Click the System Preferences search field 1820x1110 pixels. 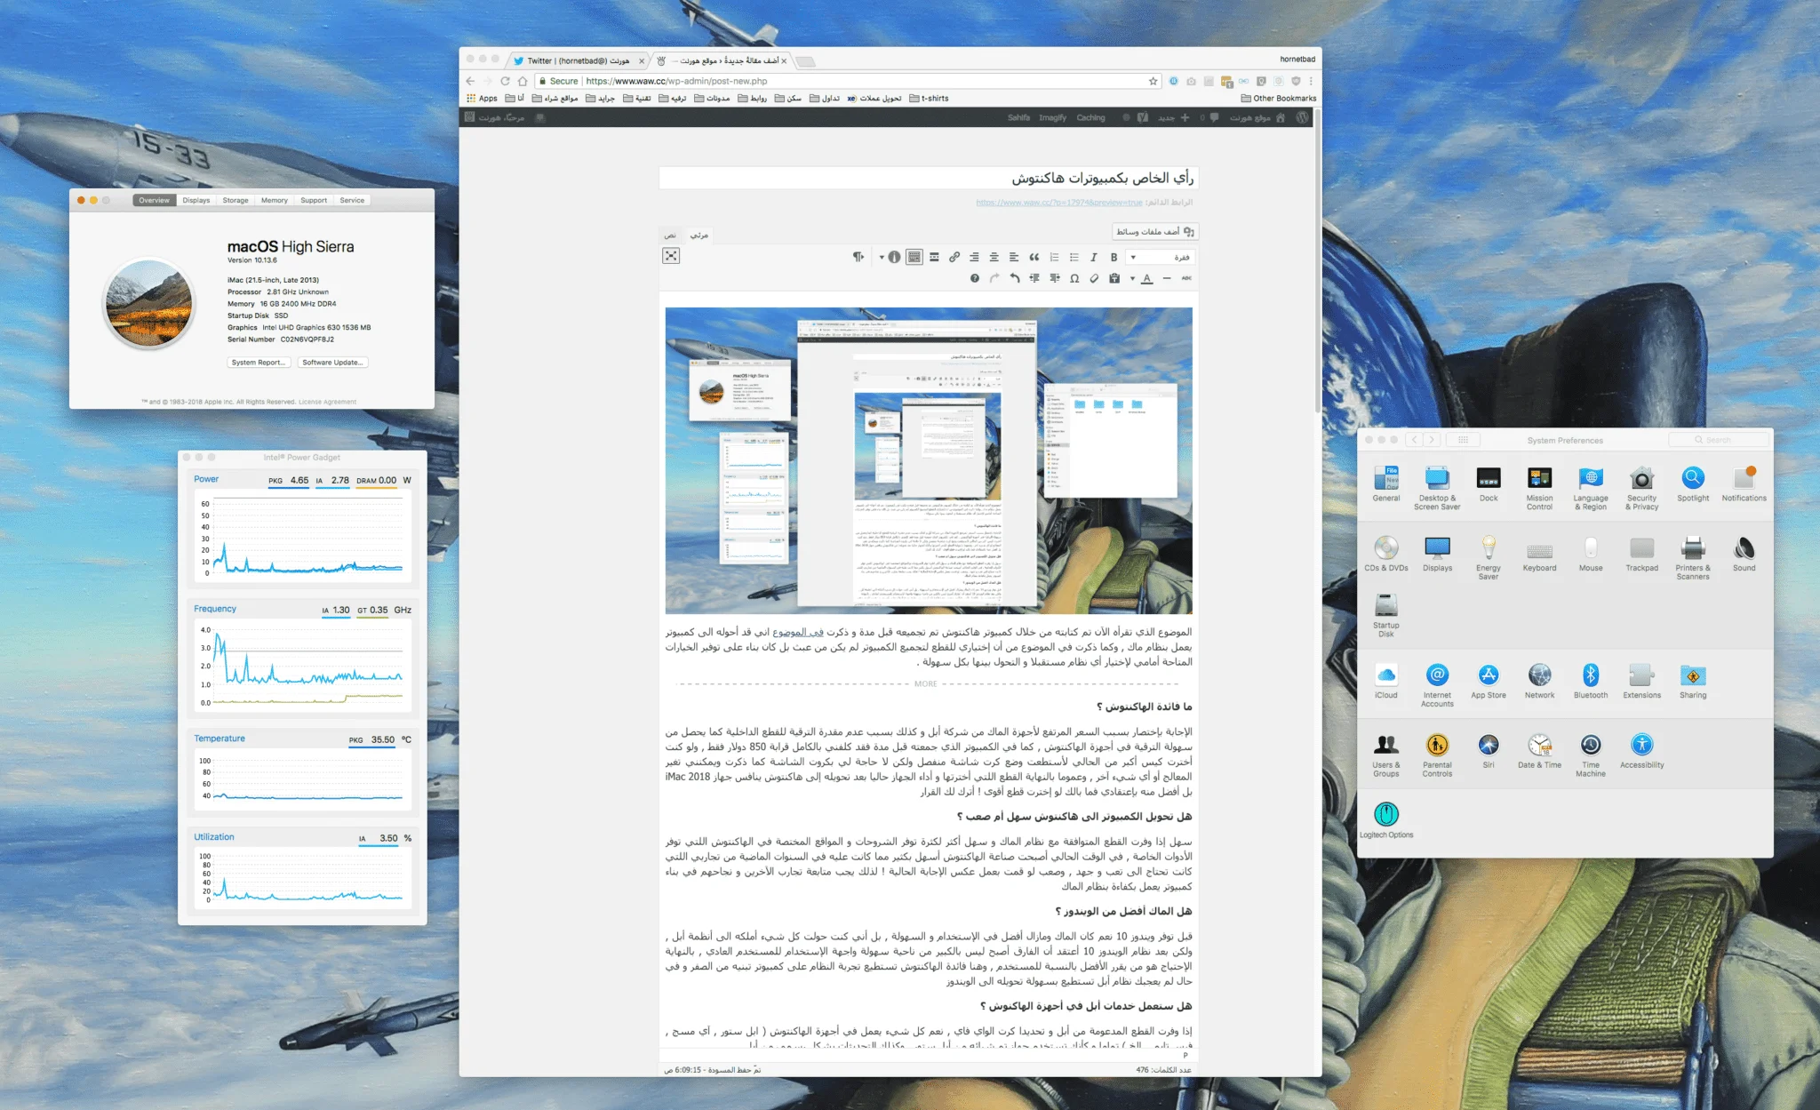[x=1718, y=440]
